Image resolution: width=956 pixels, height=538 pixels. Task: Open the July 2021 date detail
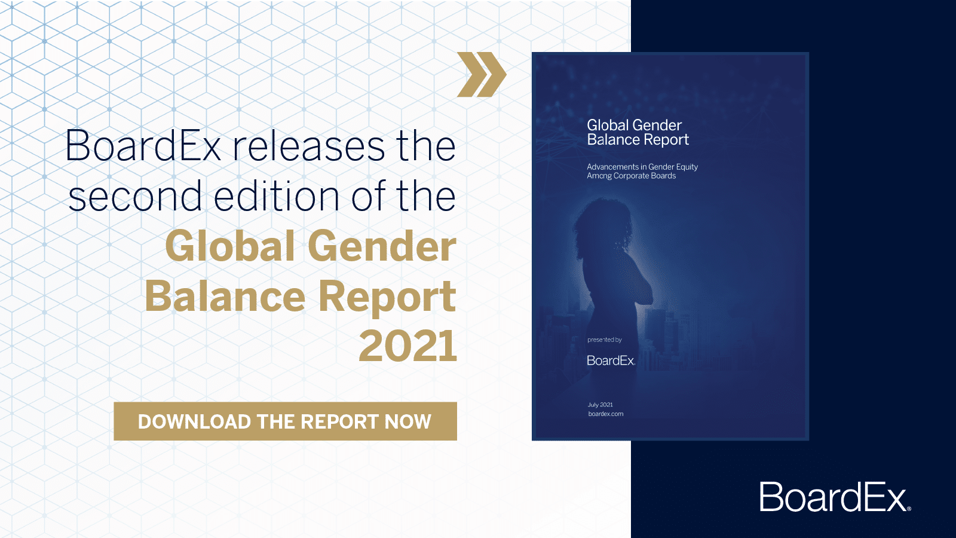tap(602, 403)
